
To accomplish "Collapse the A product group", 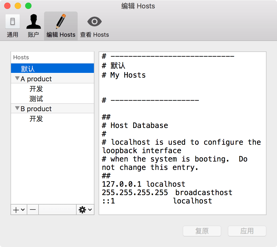I will (17, 78).
